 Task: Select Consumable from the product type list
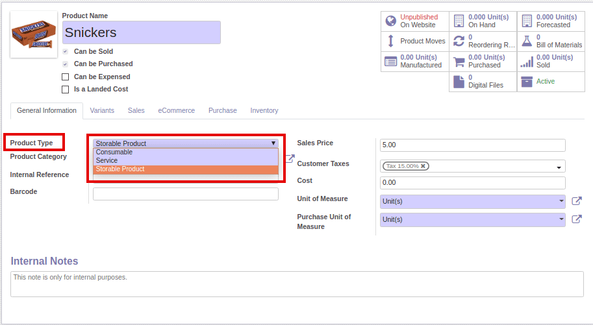click(186, 152)
